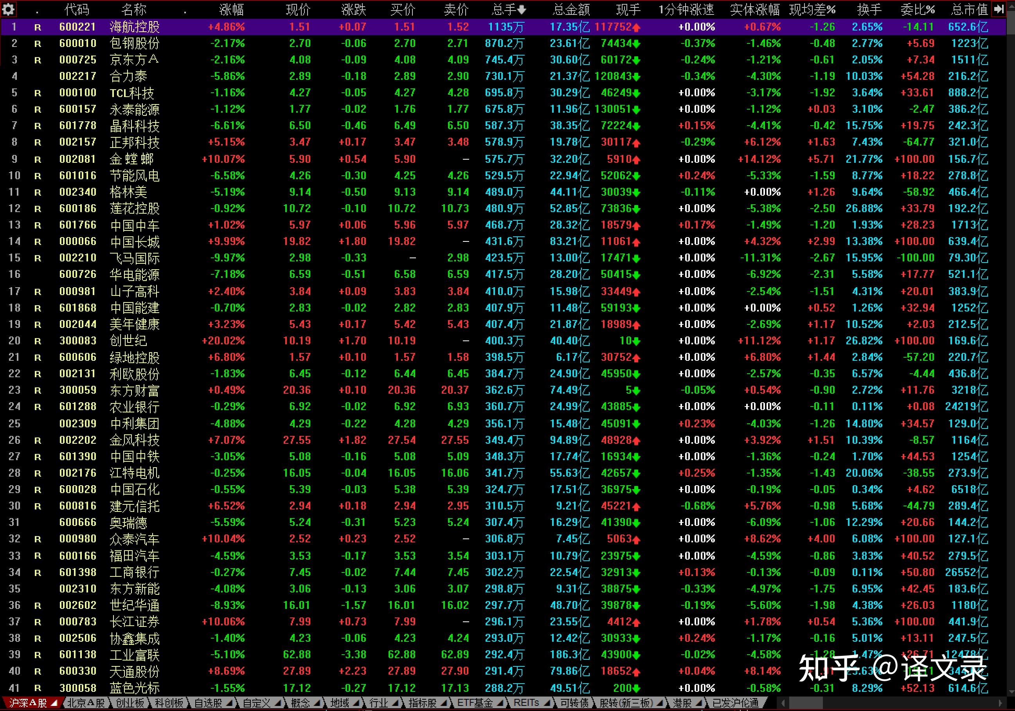Click the 62.88 price of 工业富联
Image resolution: width=1015 pixels, height=711 pixels.
tap(297, 654)
